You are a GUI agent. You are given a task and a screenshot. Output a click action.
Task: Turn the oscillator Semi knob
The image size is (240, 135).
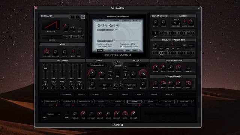66,27
